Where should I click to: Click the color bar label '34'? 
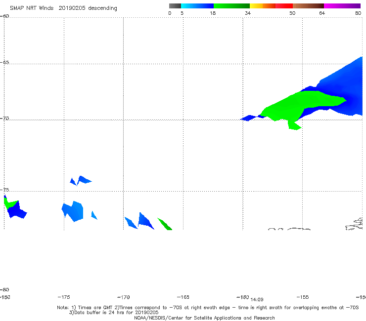248,13
